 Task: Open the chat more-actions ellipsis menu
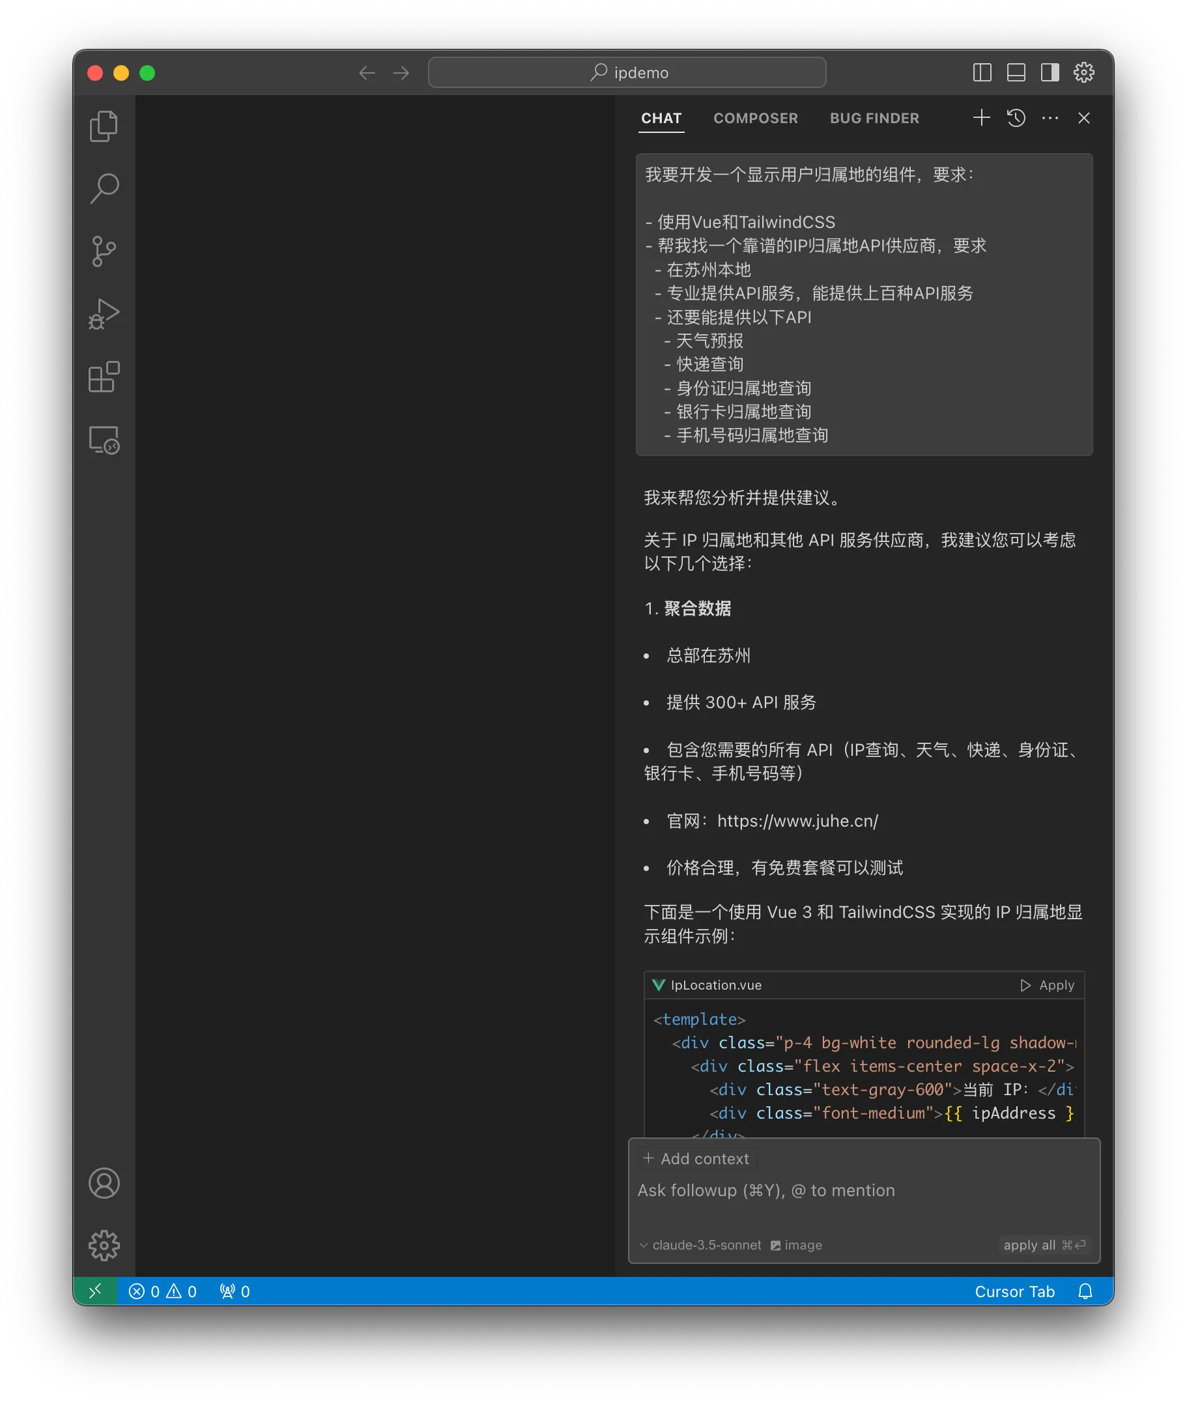pyautogui.click(x=1050, y=118)
